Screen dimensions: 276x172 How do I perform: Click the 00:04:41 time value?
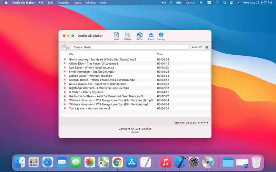click(x=163, y=92)
